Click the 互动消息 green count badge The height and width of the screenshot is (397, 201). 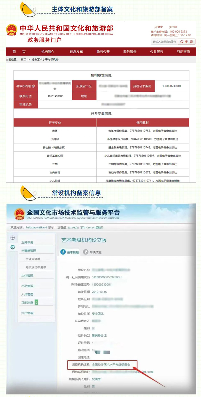pos(36,302)
